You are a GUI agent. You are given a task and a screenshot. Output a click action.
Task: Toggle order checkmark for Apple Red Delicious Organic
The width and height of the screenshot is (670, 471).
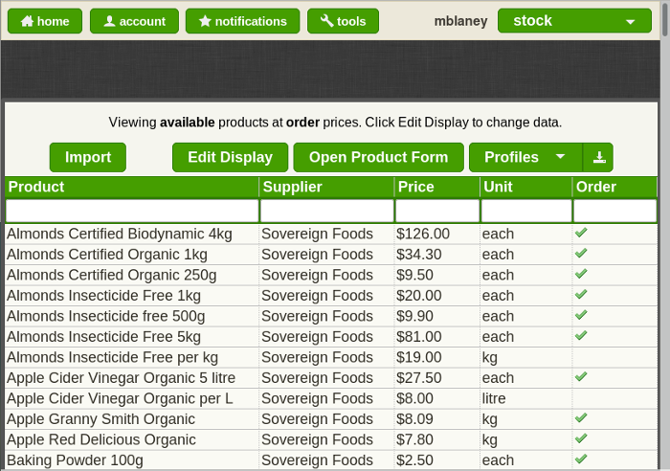click(581, 438)
